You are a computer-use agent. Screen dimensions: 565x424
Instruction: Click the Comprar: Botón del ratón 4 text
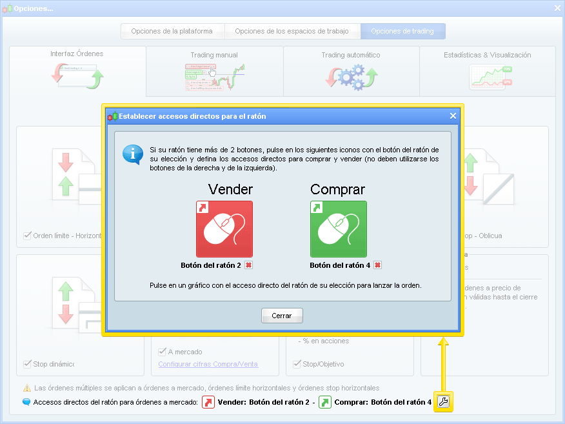click(x=382, y=402)
